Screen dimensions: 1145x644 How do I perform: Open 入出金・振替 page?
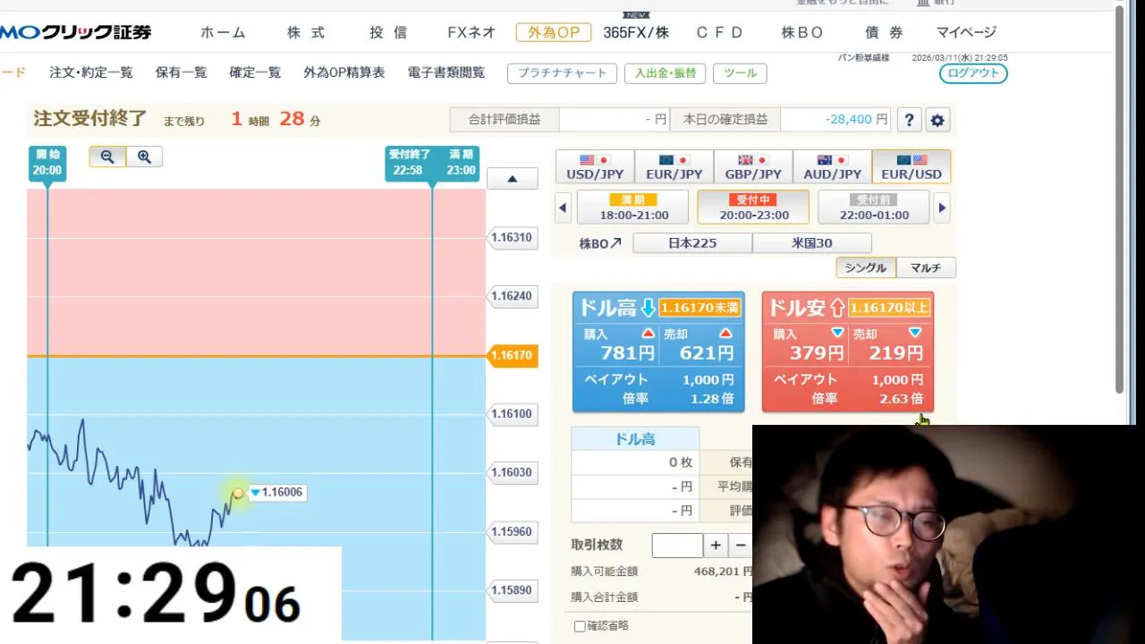point(665,73)
